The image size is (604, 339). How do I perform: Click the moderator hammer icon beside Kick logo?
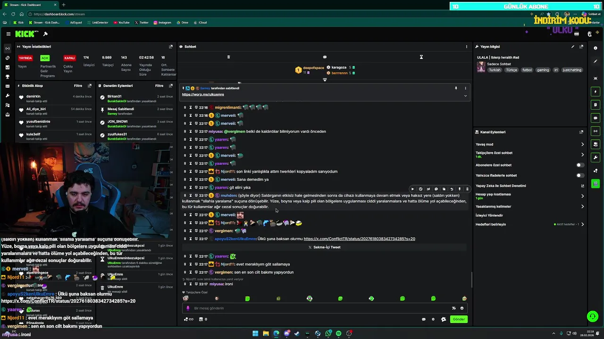click(45, 34)
